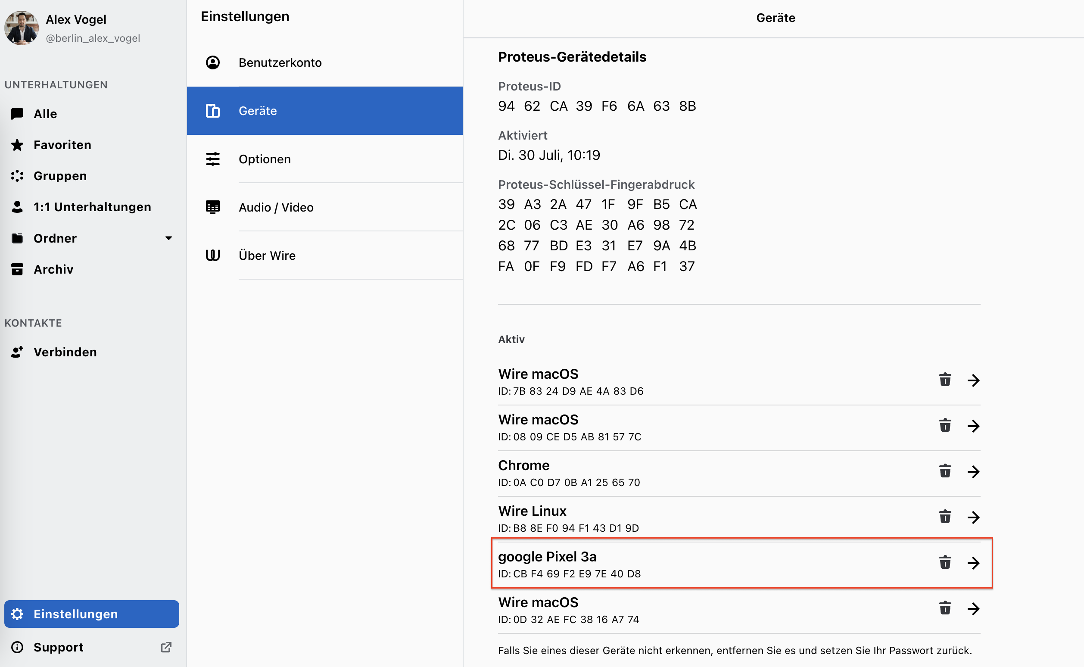
Task: Select the Geräte settings tab
Action: pos(325,111)
